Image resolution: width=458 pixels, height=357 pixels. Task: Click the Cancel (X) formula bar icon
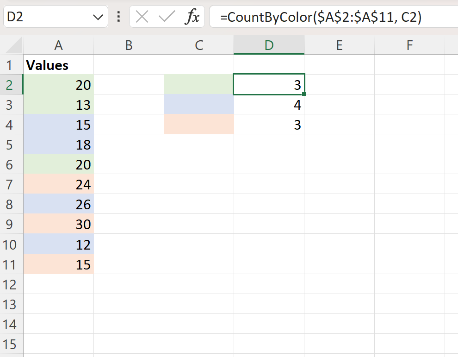pos(142,16)
